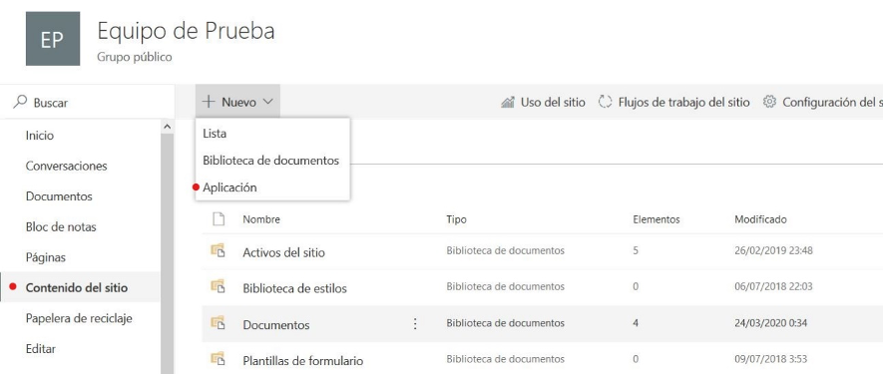This screenshot has height=374, width=883.
Task: Click the Plantillas de formulario library icon
Action: click(x=218, y=359)
